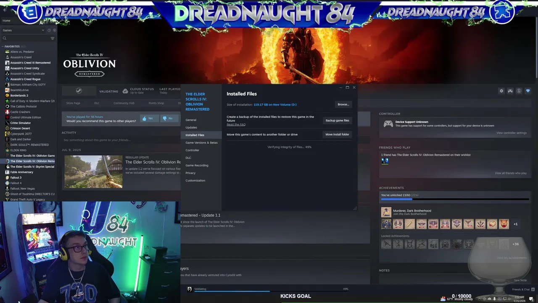Select Aliens vs. Predator in library

(22, 52)
